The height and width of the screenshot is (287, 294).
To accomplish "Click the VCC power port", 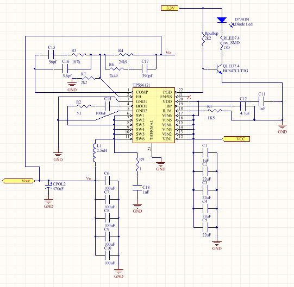I will click(x=236, y=139).
